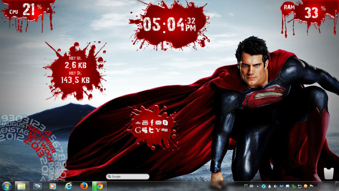
Task: Open the Windows Start menu orb
Action: point(7,186)
